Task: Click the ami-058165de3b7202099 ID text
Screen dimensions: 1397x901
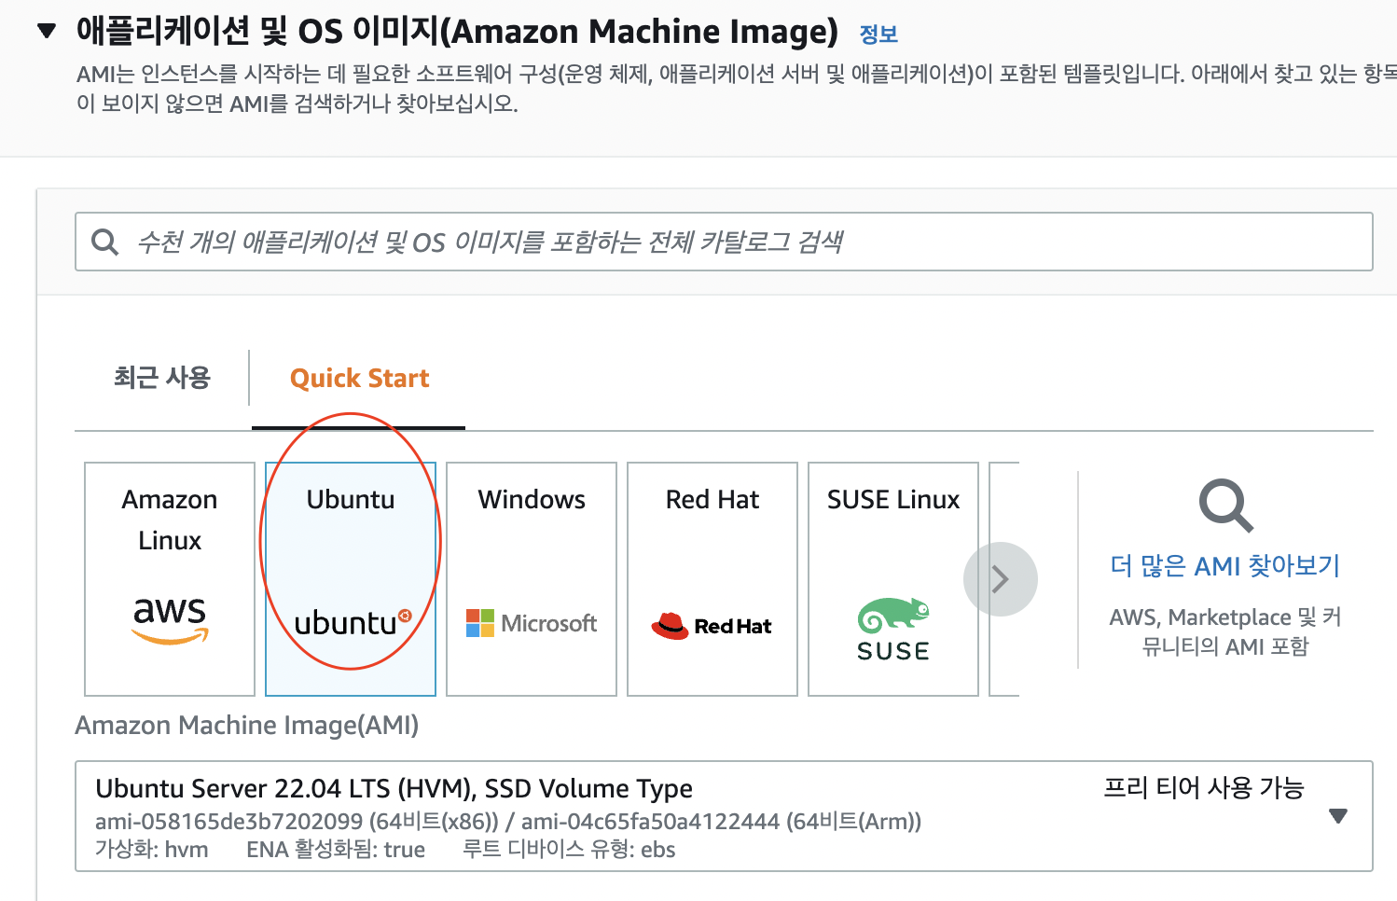Action: (x=228, y=822)
